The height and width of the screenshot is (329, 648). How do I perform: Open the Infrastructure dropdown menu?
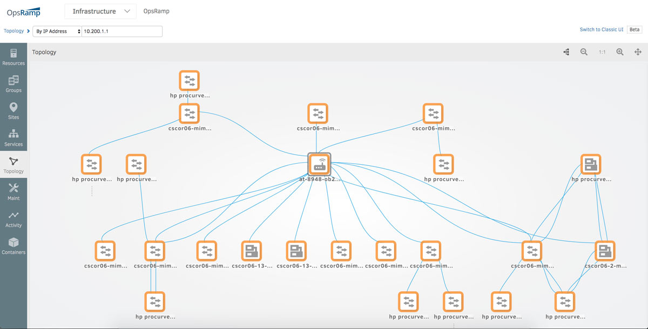click(x=100, y=11)
